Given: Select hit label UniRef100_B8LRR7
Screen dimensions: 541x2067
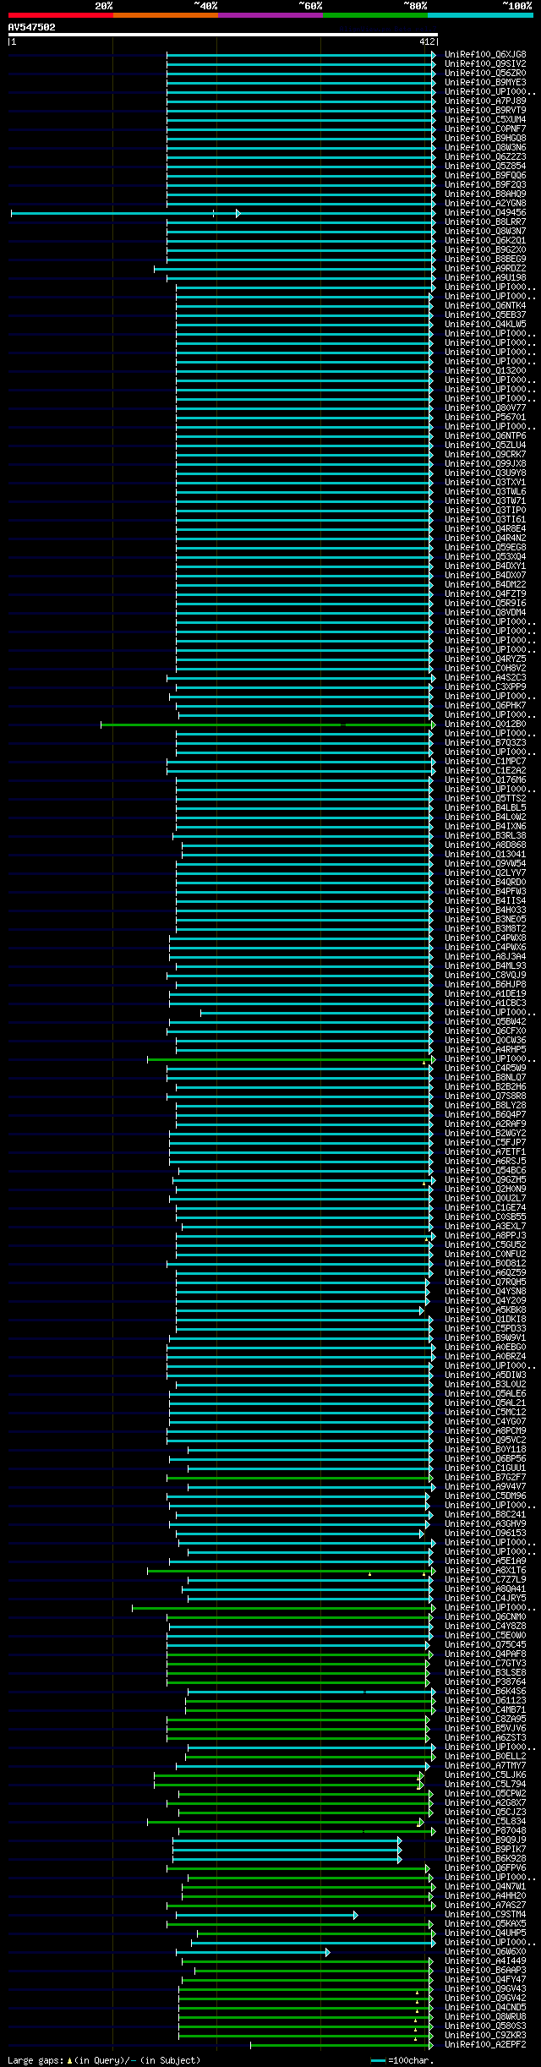Looking at the screenshot, I should point(485,222).
